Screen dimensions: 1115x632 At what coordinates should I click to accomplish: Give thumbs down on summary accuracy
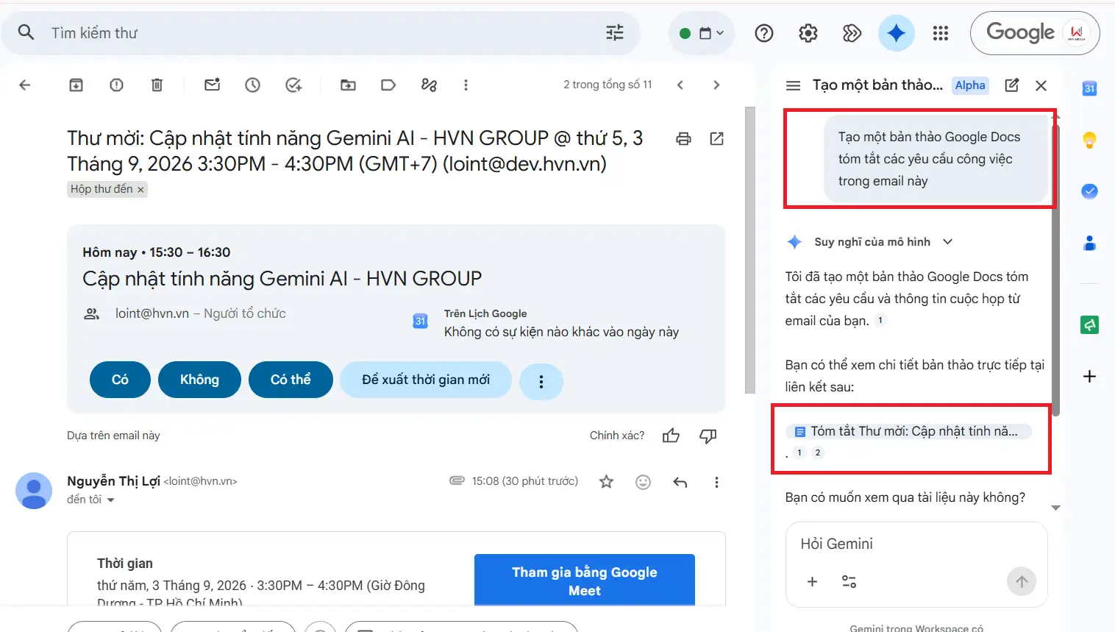tap(708, 436)
